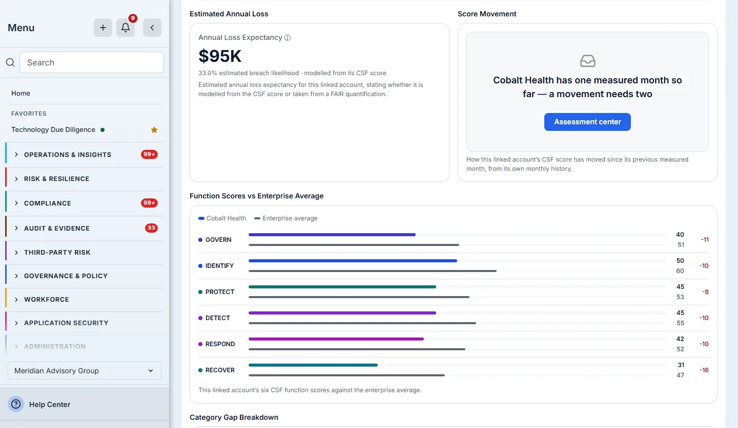Expand the Governance & Policy section
The width and height of the screenshot is (738, 428).
coord(85,276)
